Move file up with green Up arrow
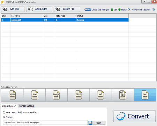Viewport: 157px width, 126px height. [x=114, y=9]
